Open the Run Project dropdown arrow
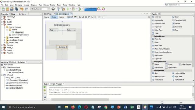The image size is (195, 110). click(x=70, y=9)
